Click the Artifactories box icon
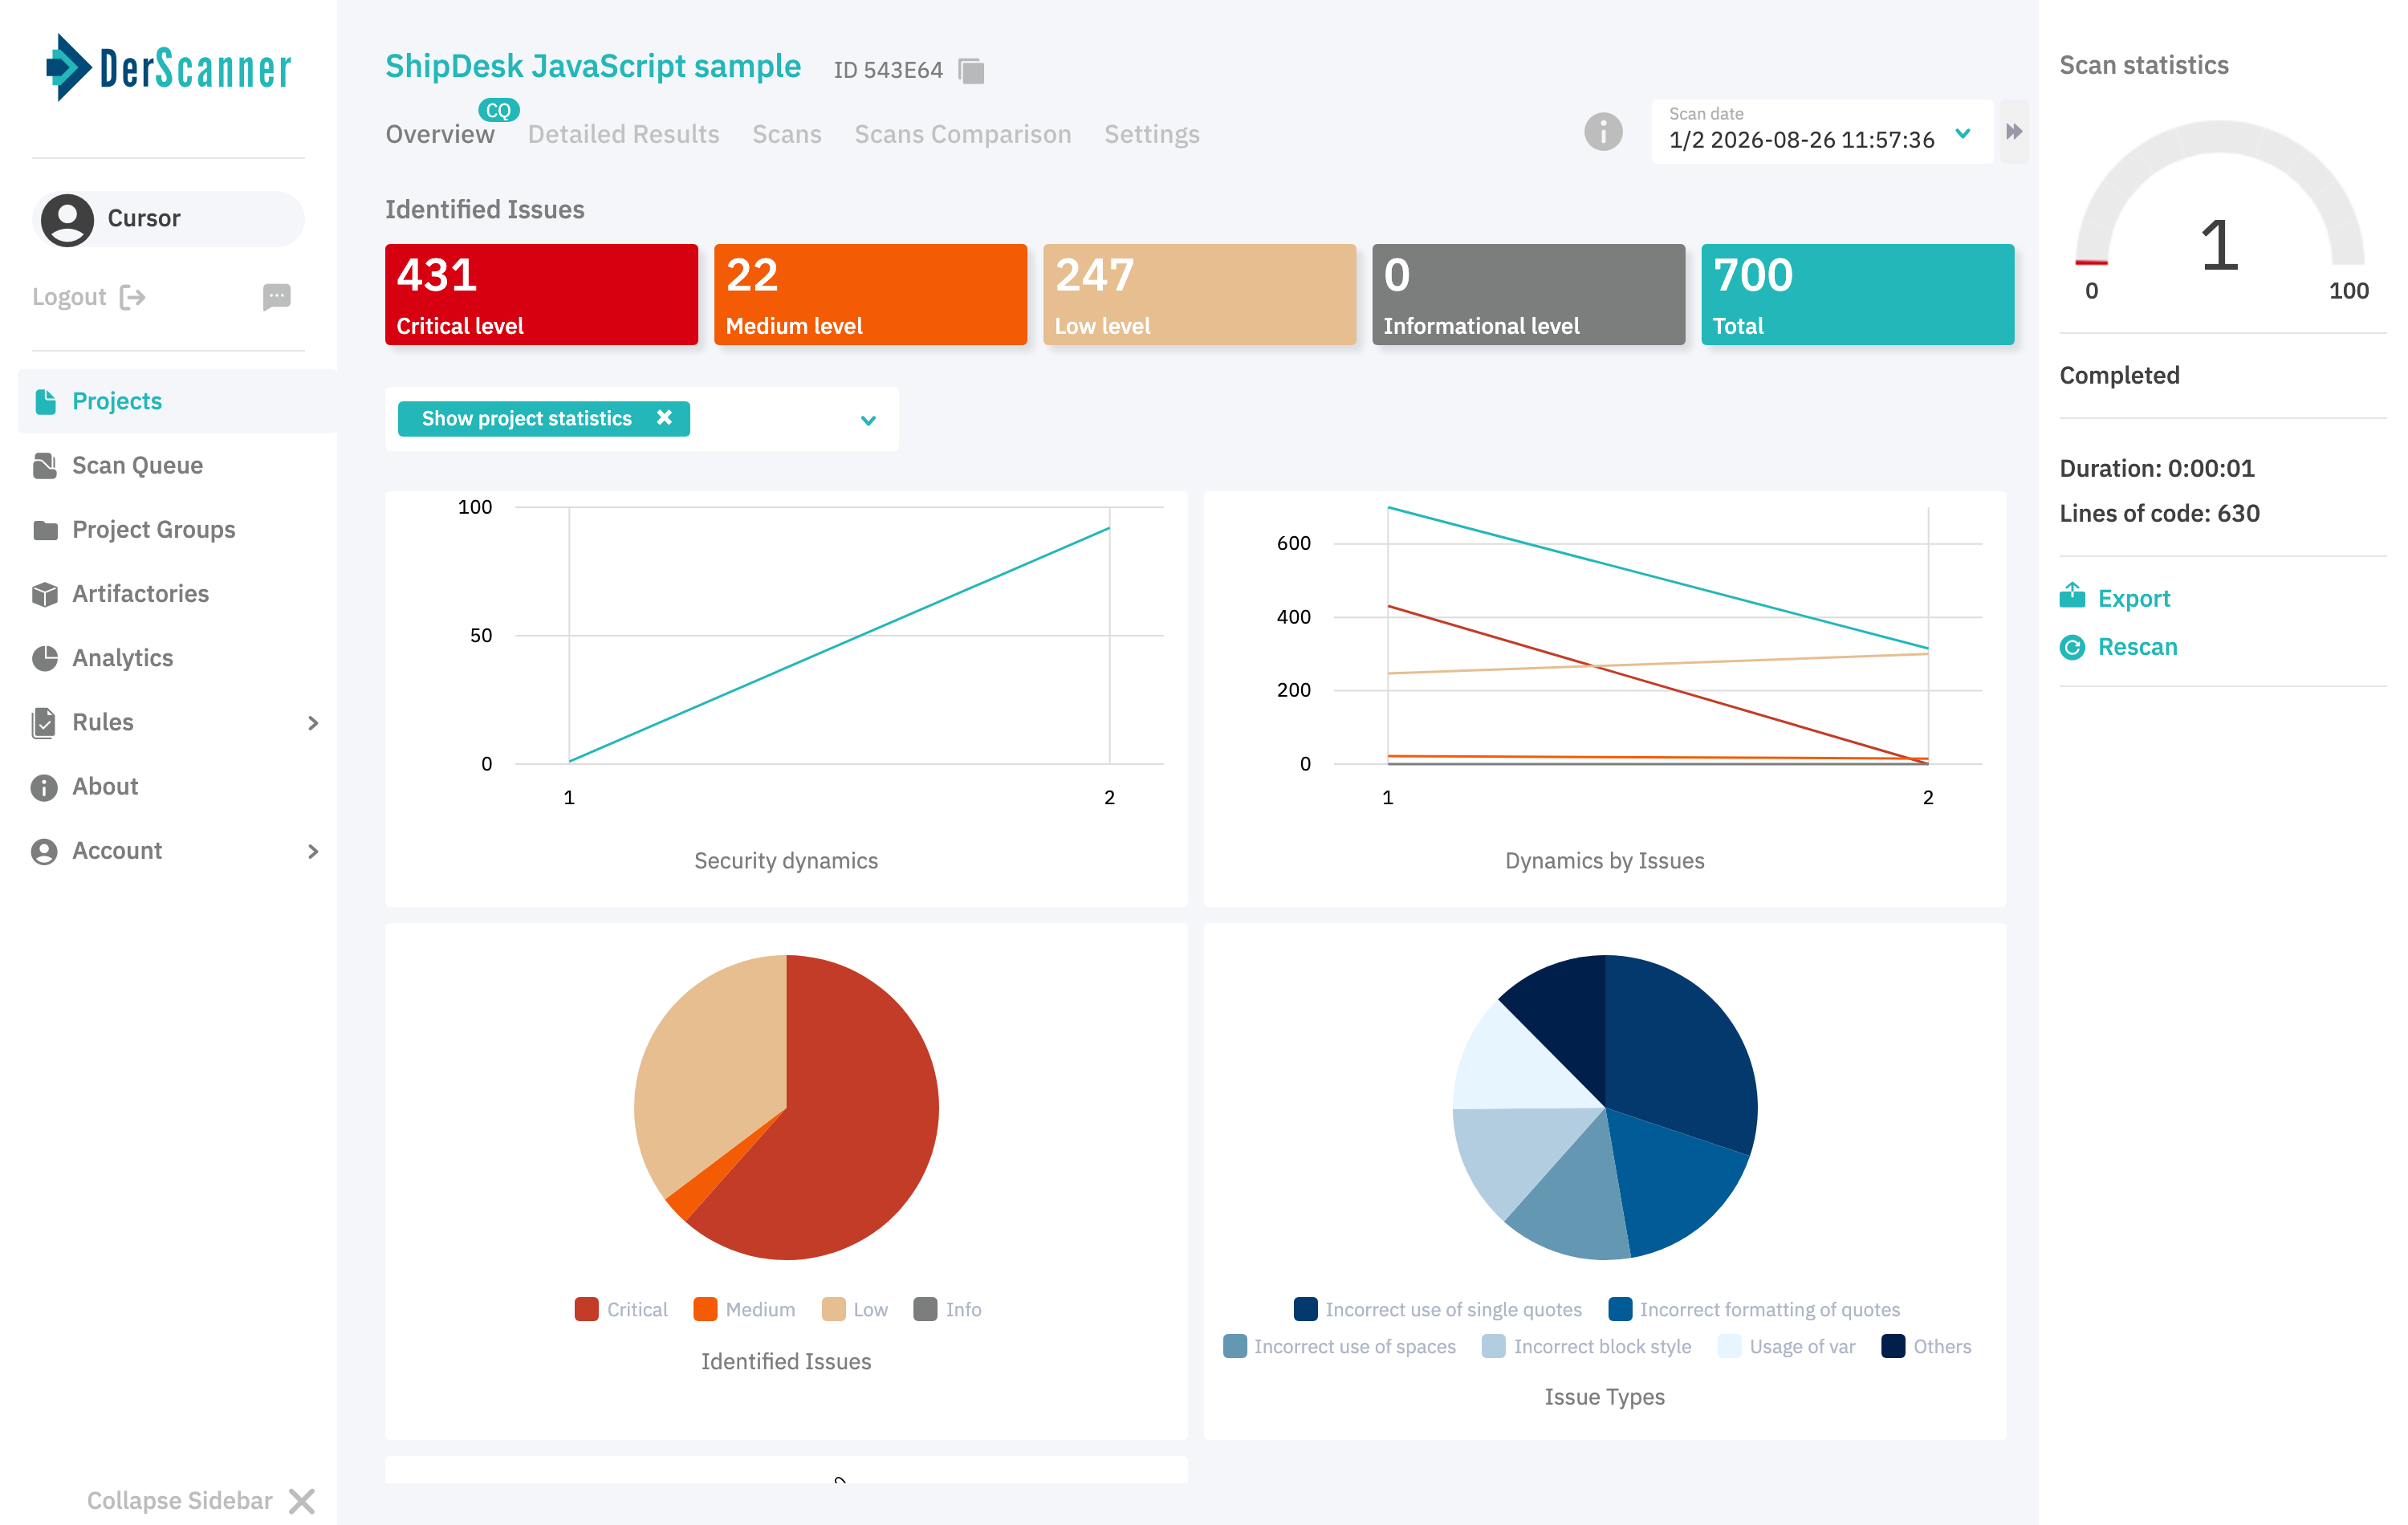Image resolution: width=2408 pixels, height=1525 pixels. (45, 594)
